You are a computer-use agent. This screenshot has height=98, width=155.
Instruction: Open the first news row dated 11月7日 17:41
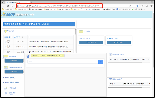point(38,42)
